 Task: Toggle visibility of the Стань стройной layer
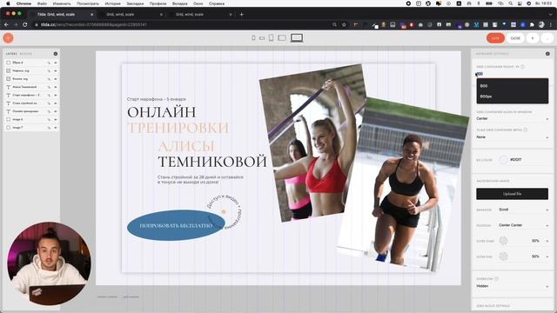click(x=56, y=103)
